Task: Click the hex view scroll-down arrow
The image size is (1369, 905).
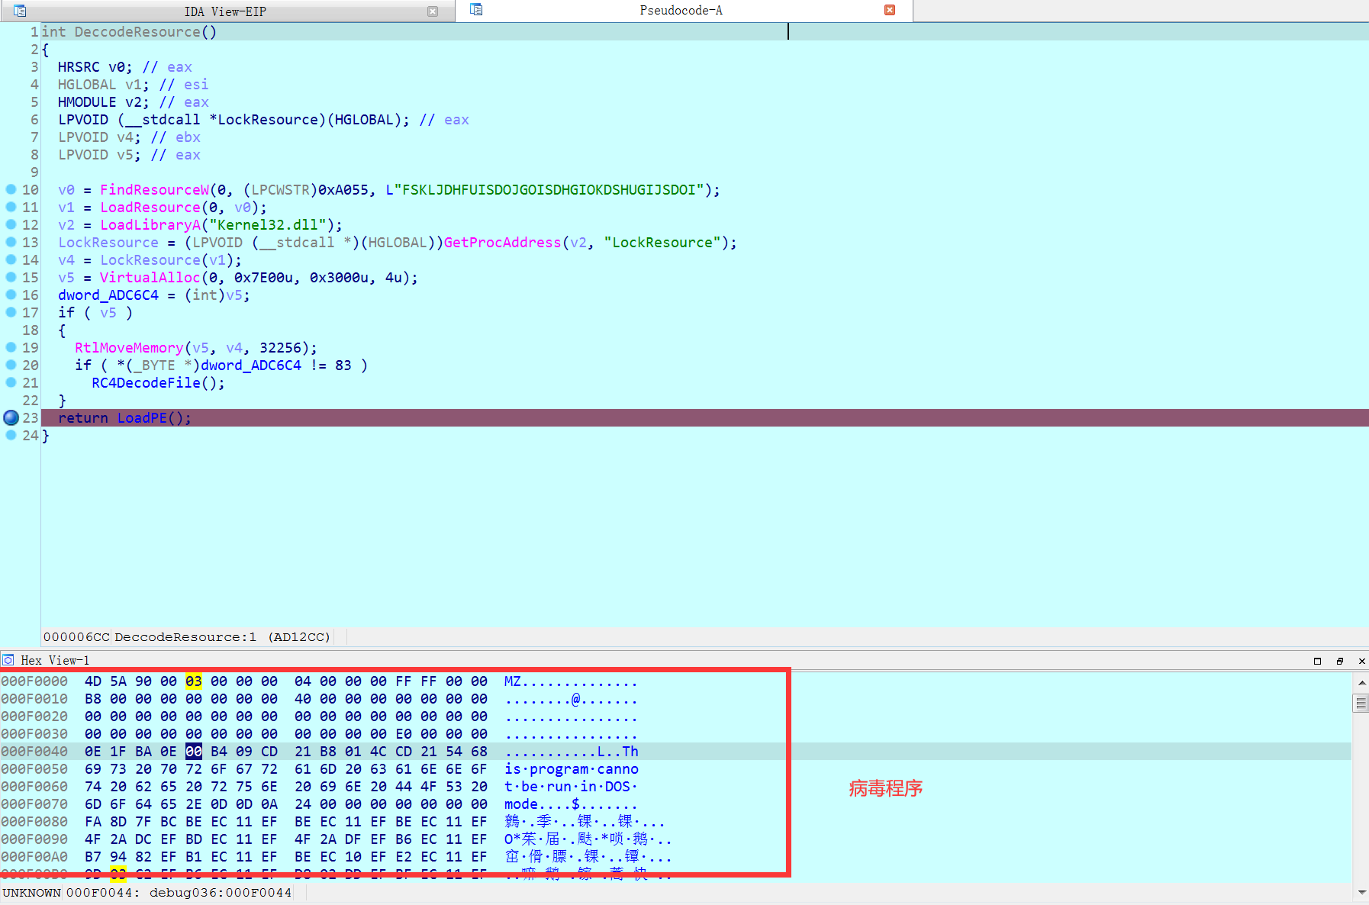Action: 1361,891
